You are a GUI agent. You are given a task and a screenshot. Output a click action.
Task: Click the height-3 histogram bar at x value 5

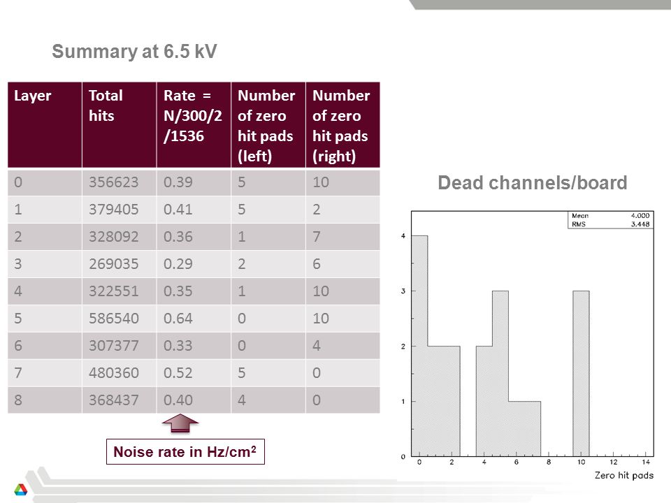click(500, 373)
